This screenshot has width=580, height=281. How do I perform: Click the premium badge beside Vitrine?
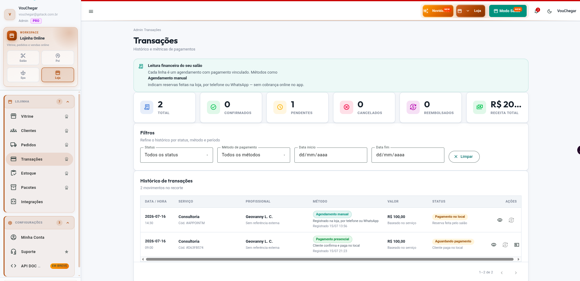pyautogui.click(x=66, y=116)
